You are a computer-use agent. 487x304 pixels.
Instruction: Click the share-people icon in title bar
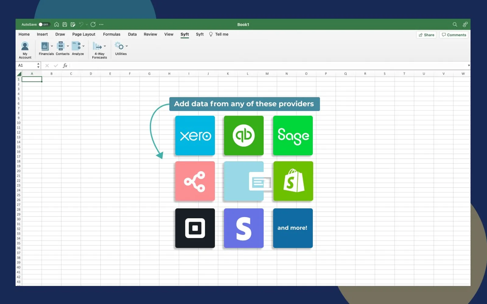tap(465, 24)
